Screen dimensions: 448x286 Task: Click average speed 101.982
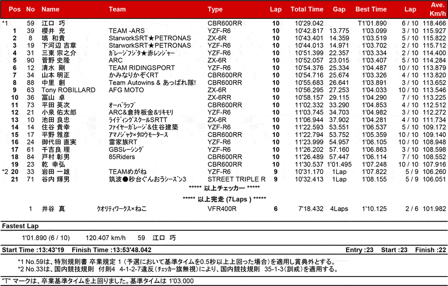pyautogui.click(x=434, y=209)
